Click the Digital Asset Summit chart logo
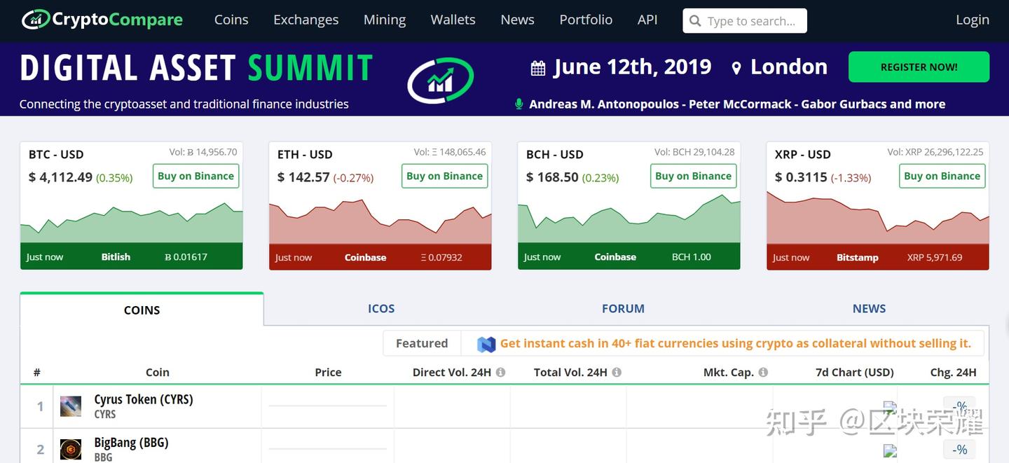Screen dimensions: 1009x463 tap(440, 80)
